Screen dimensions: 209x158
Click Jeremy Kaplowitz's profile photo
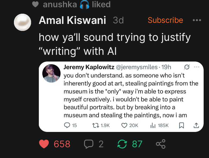(x=51, y=73)
